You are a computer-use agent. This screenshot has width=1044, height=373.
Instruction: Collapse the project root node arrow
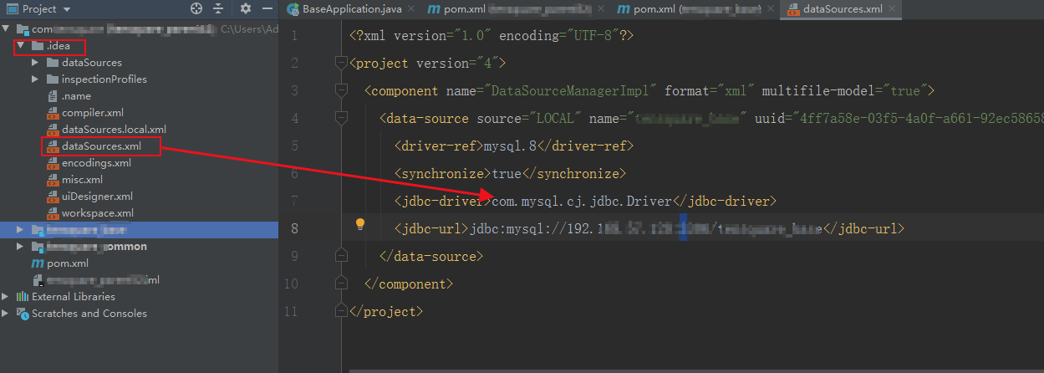(x=7, y=29)
